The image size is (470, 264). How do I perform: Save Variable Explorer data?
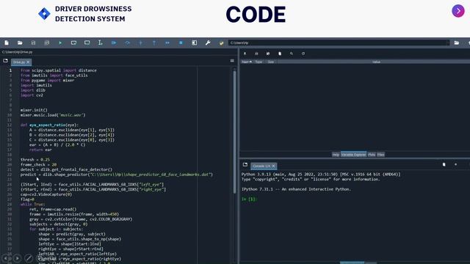coord(256,54)
